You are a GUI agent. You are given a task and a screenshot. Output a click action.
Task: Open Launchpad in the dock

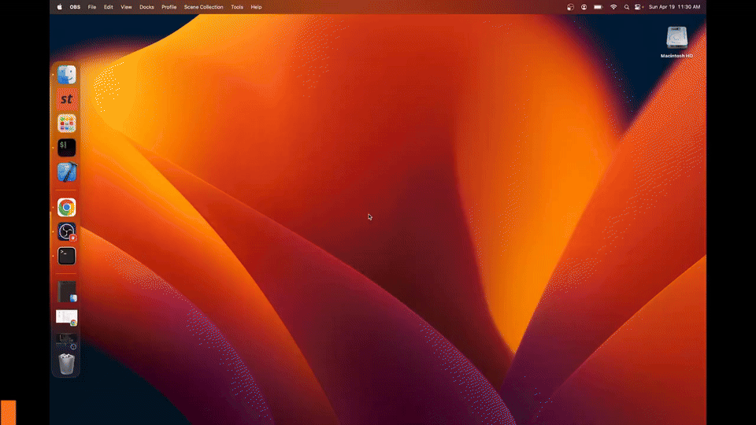click(x=67, y=123)
